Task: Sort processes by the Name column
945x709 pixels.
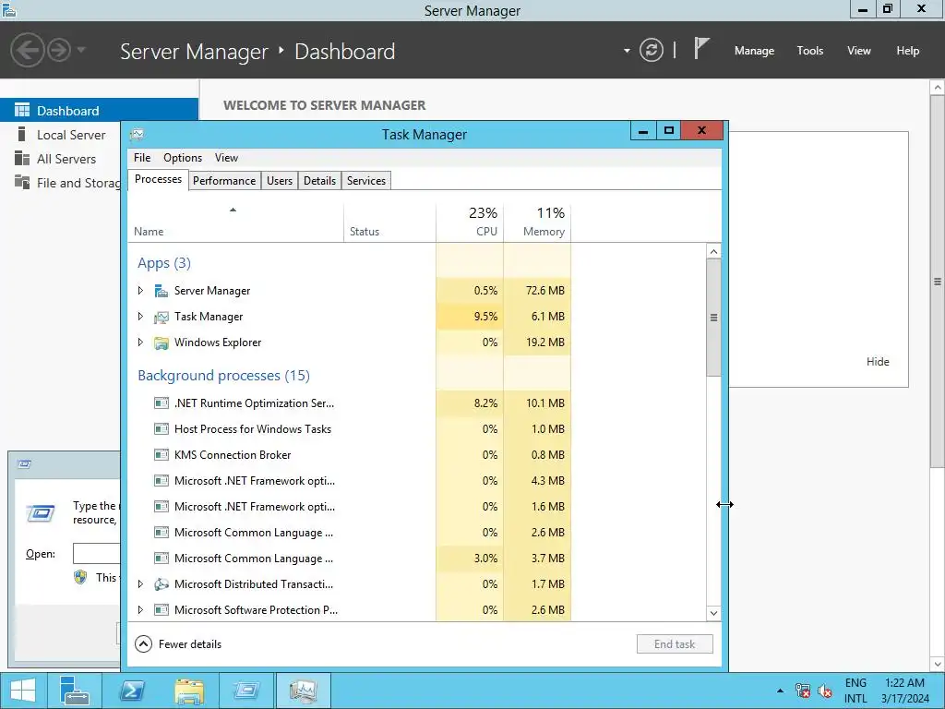Action: [x=235, y=222]
